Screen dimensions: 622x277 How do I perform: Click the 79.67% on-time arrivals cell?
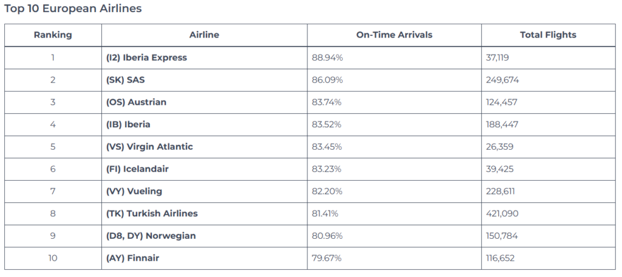tap(327, 258)
